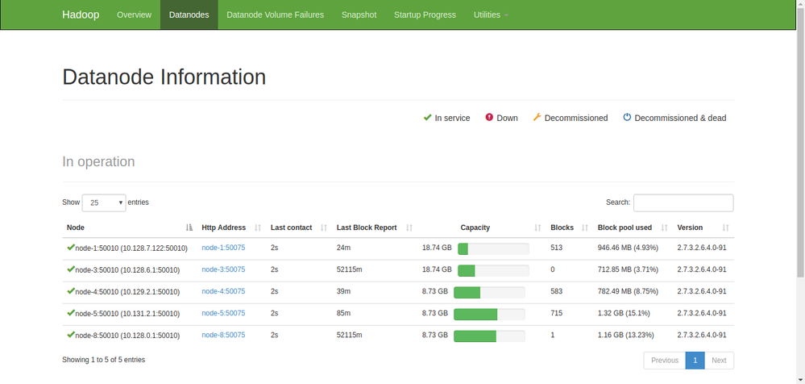Click sort icon beside Http Address header
Viewport: 805px width, 384px height.
(x=258, y=228)
